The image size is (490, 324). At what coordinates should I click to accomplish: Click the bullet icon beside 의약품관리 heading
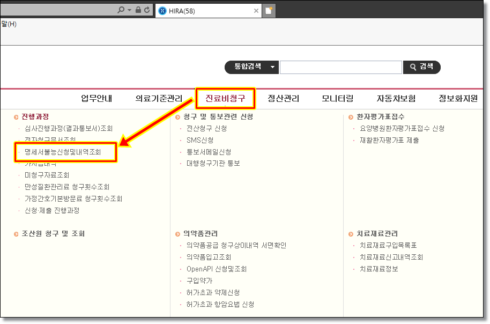point(178,234)
